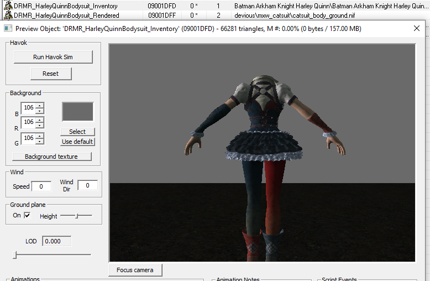
Task: Close the Preview Object window
Action: tap(417, 28)
